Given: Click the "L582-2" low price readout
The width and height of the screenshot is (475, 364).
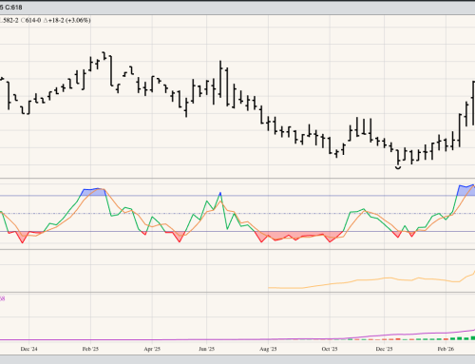Looking at the screenshot, I should click(x=9, y=20).
